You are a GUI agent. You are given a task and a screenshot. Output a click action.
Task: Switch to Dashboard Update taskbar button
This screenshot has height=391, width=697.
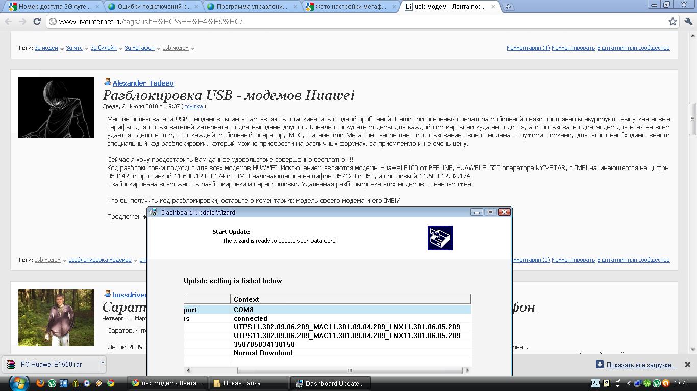tap(330, 383)
